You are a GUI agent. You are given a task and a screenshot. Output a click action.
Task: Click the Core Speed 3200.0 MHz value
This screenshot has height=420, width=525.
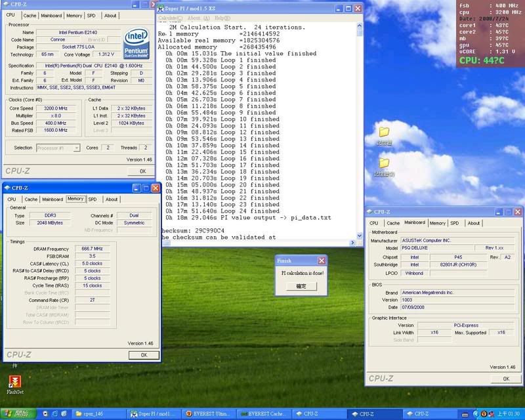(56, 108)
